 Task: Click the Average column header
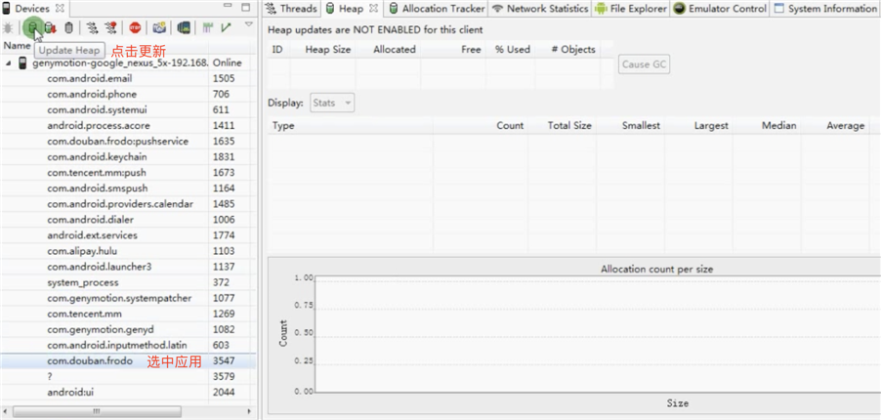coord(835,125)
